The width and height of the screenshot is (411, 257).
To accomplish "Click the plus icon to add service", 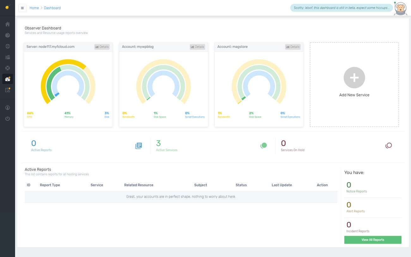I will tap(354, 77).
